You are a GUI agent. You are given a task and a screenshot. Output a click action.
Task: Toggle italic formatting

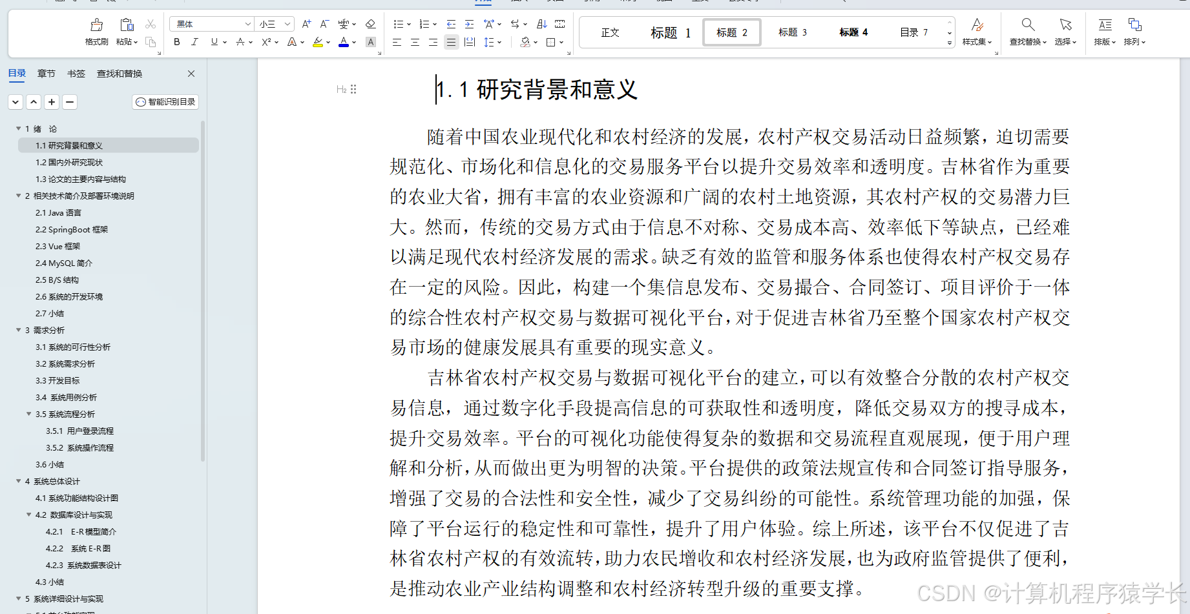pos(194,42)
